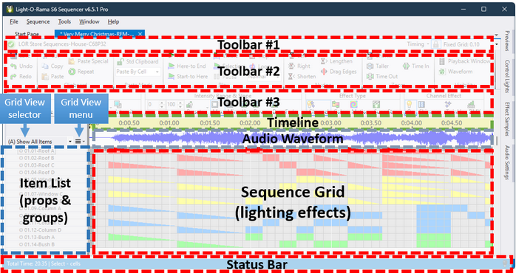Click the green checkmark icon beside LOR Store Sequences
Image resolution: width=516 pixels, height=273 pixels.
pyautogui.click(x=11, y=44)
